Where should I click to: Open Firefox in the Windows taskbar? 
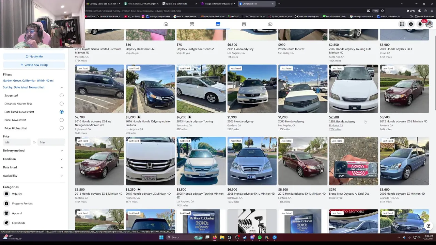pos(215,238)
